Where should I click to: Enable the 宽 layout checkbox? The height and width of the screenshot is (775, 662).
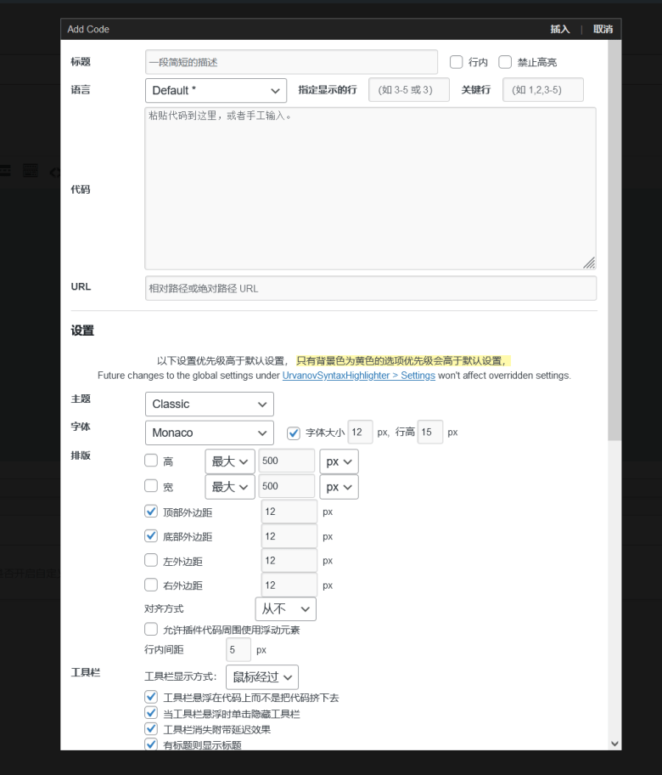point(150,486)
